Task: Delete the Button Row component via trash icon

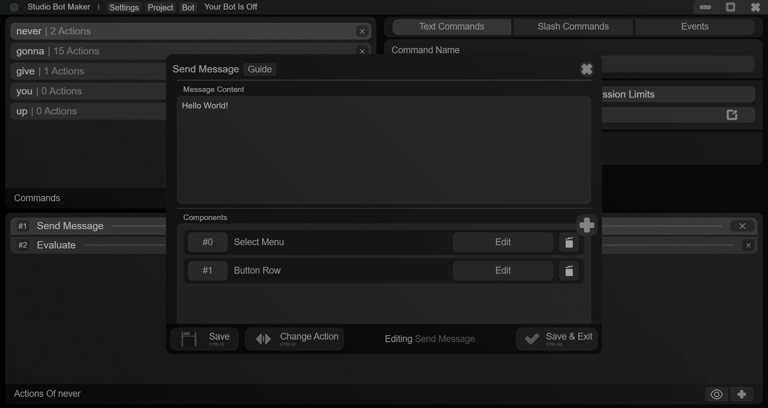Action: 568,270
